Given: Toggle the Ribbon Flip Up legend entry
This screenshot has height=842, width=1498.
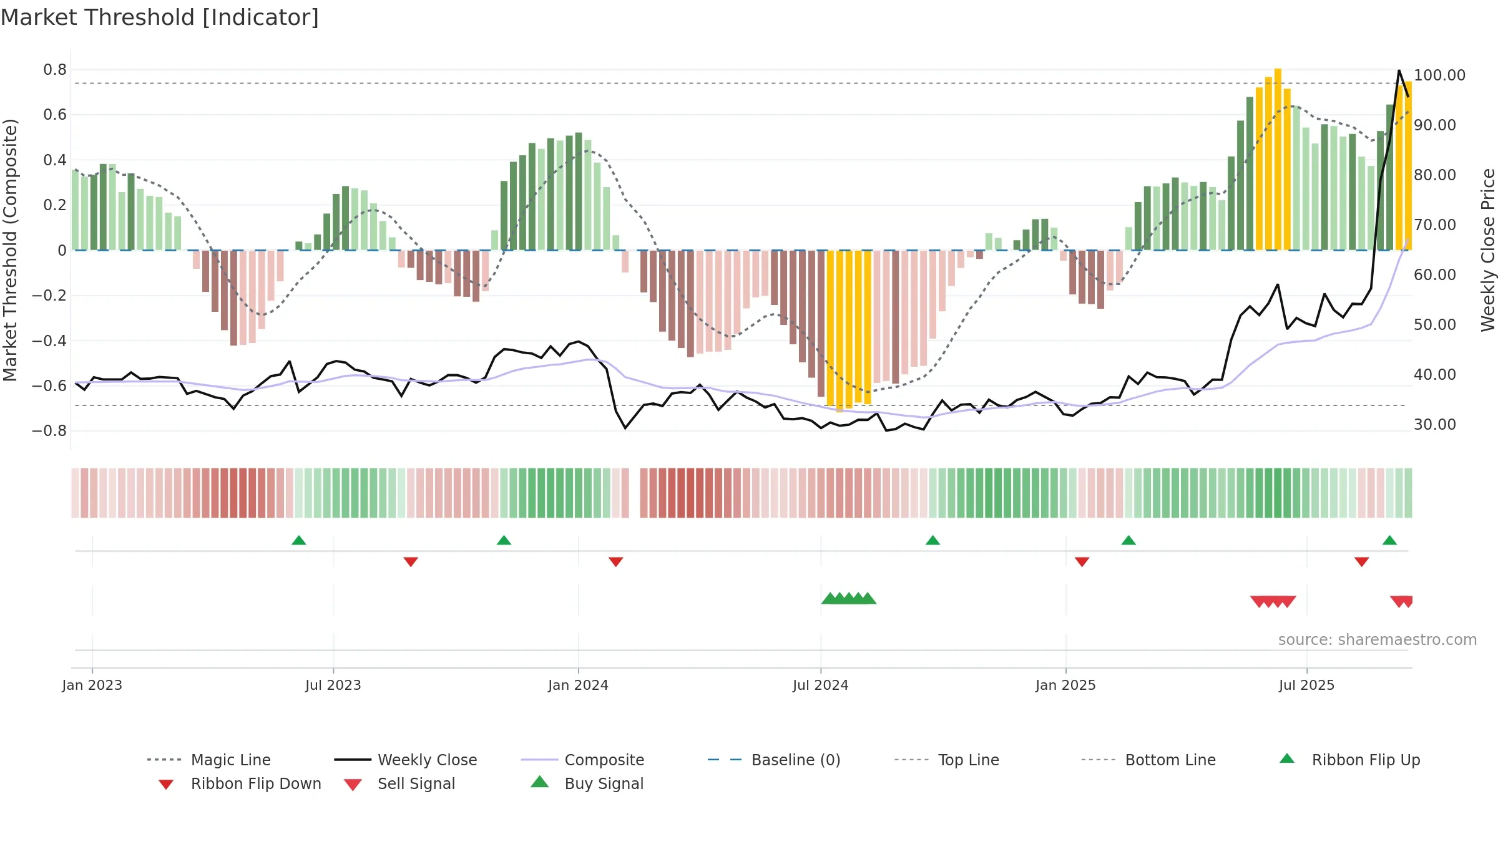Looking at the screenshot, I should [x=1349, y=760].
